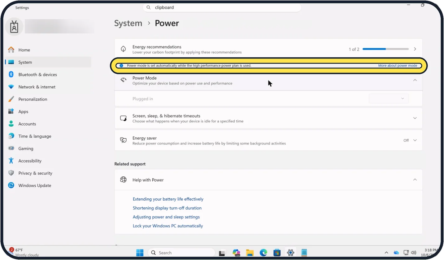Open Apps settings page

[48, 112]
